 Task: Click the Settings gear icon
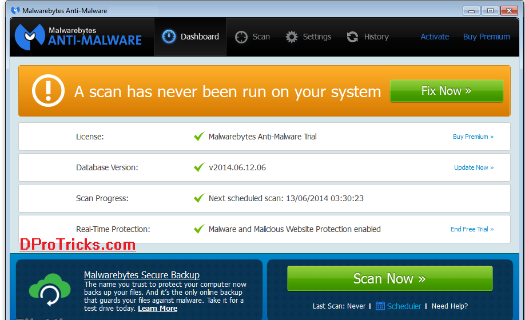[x=292, y=37]
